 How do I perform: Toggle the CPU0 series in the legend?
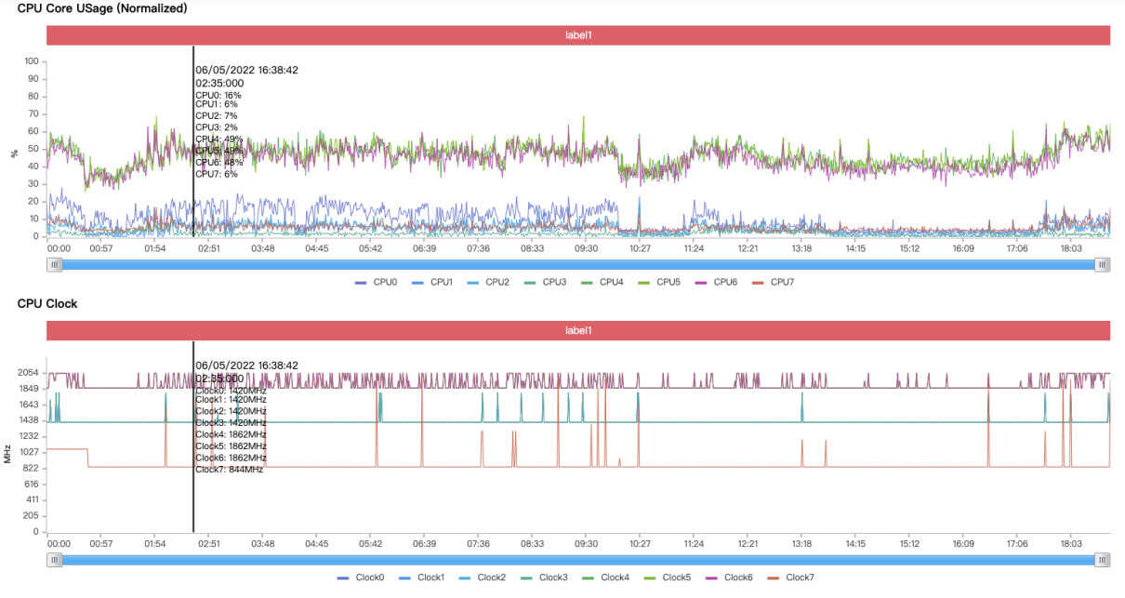click(377, 282)
